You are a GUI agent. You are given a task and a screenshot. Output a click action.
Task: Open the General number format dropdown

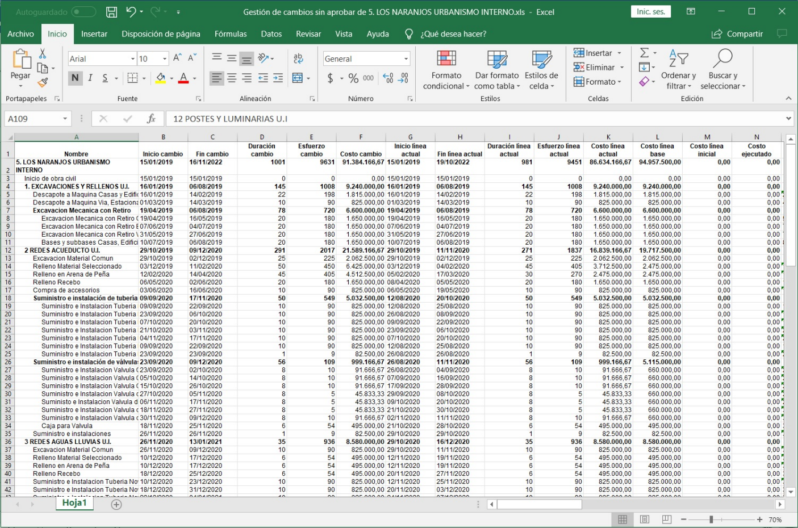point(406,58)
